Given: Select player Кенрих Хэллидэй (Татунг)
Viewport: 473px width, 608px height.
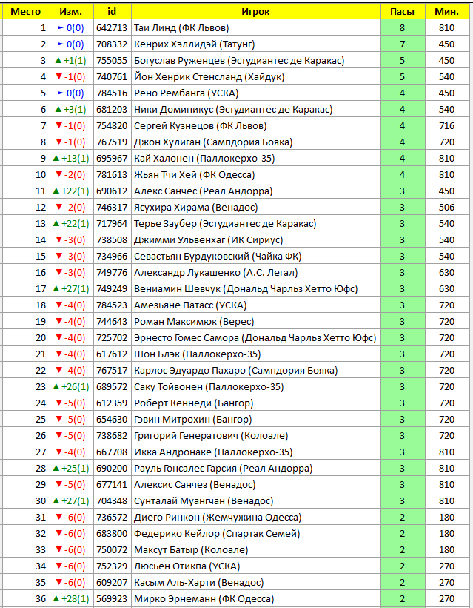Looking at the screenshot, I should click(195, 44).
